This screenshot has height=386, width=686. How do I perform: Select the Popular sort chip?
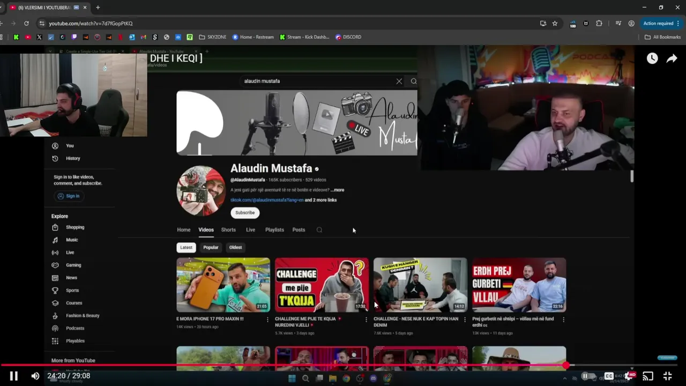coord(211,247)
